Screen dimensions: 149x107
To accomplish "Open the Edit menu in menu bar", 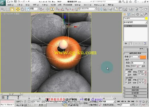I will (10, 5).
